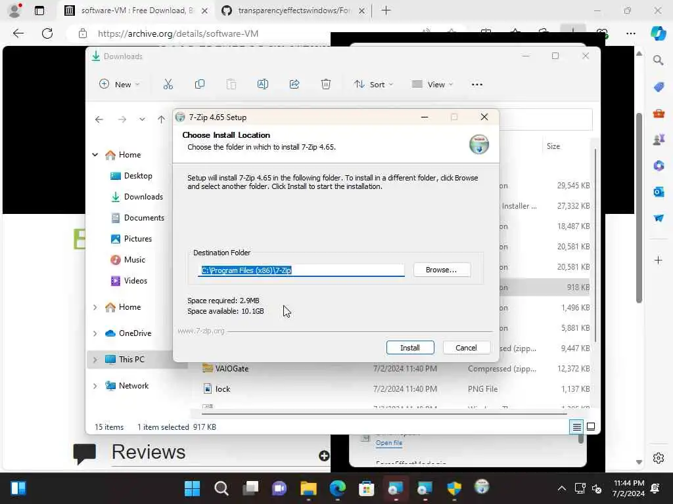
Task: Click the Paste icon in Downloads toolbar
Action: pyautogui.click(x=231, y=85)
